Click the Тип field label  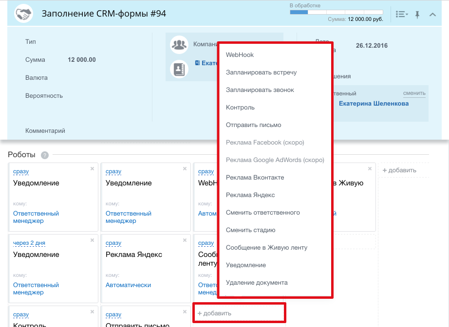[x=30, y=42]
